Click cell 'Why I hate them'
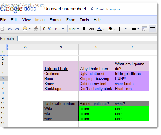Screen dimensions: 161x135 pos(96,66)
